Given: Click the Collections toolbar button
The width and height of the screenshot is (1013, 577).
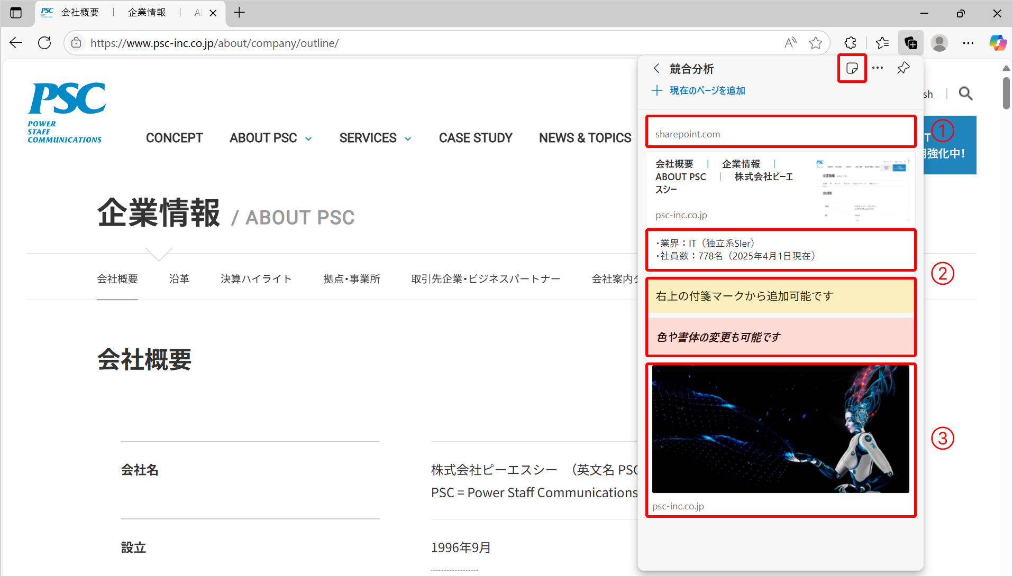Looking at the screenshot, I should [x=910, y=43].
